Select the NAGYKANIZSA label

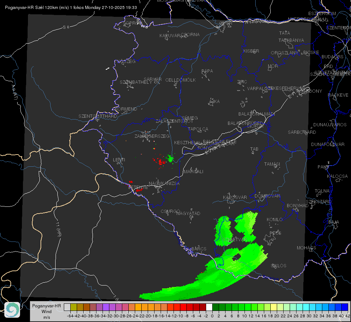(x=164, y=184)
